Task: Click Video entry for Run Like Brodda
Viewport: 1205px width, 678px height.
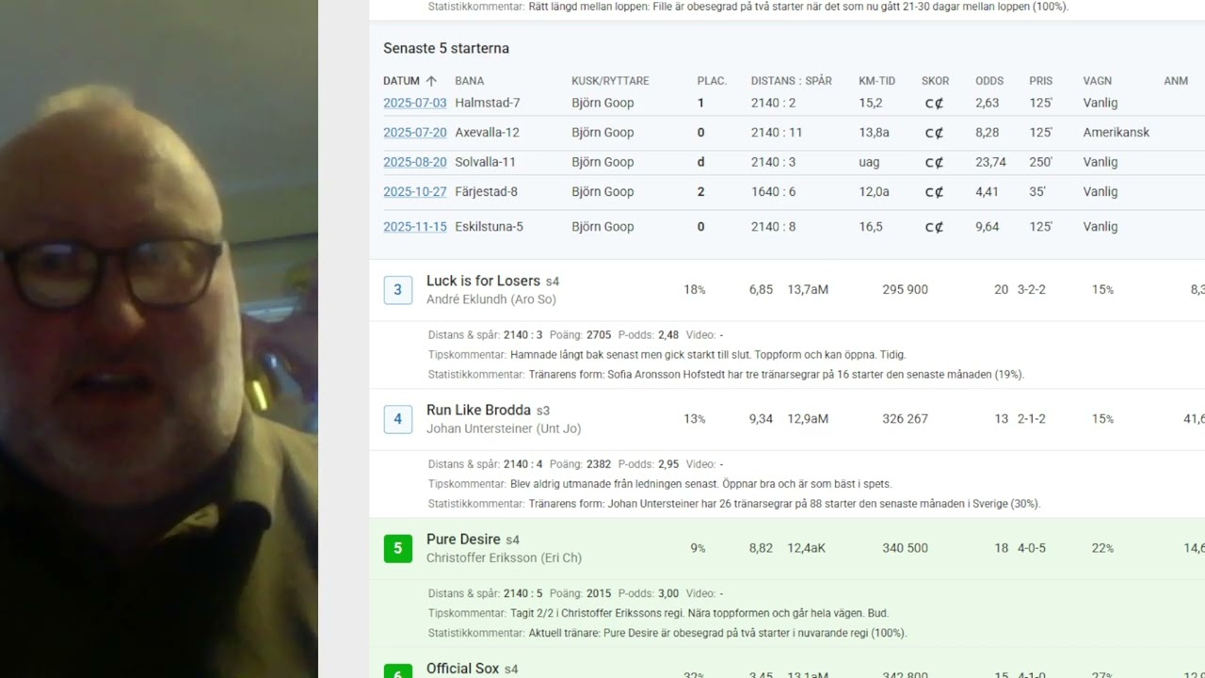Action: pos(704,464)
